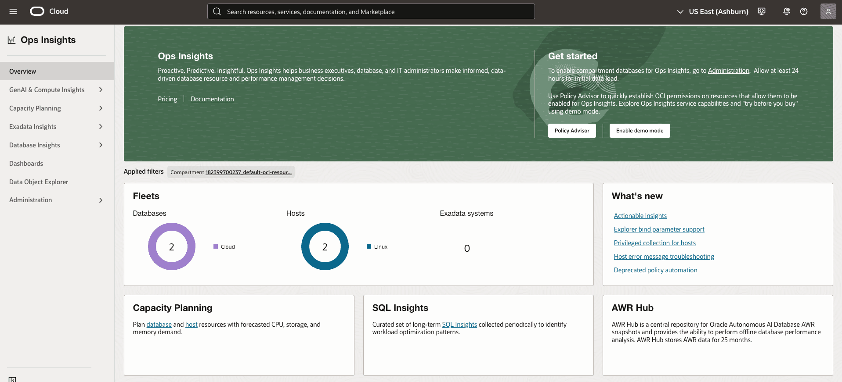Open the US East (Ashburn) region dropdown
The image size is (842, 382).
click(x=712, y=11)
